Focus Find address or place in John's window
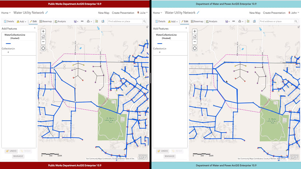 [277, 21]
